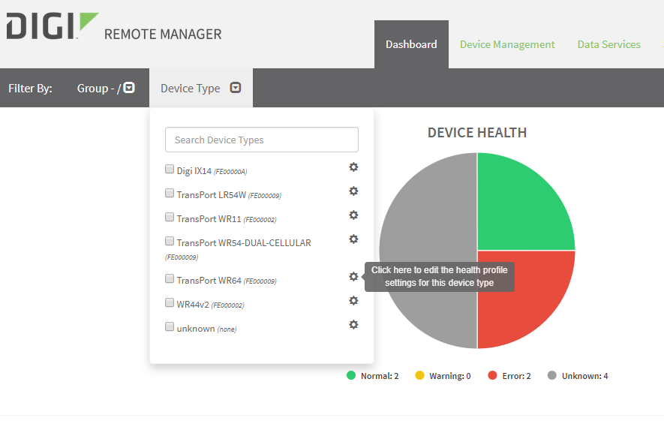This screenshot has width=664, height=424.
Task: Click the Search Device Types field
Action: (x=262, y=140)
